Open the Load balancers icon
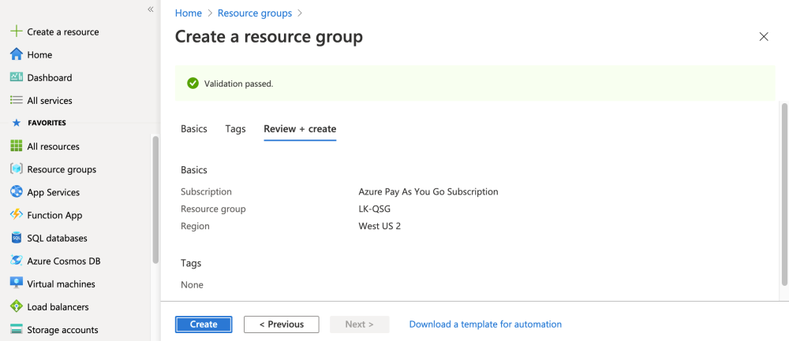 (16, 306)
